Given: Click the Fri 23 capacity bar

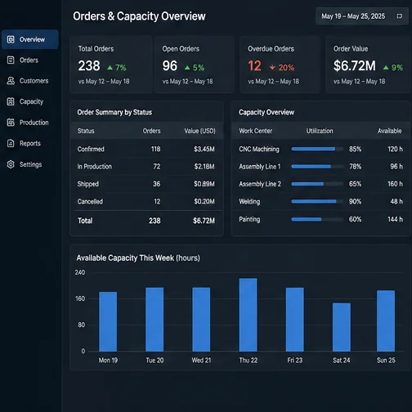Looking at the screenshot, I should click(x=295, y=320).
